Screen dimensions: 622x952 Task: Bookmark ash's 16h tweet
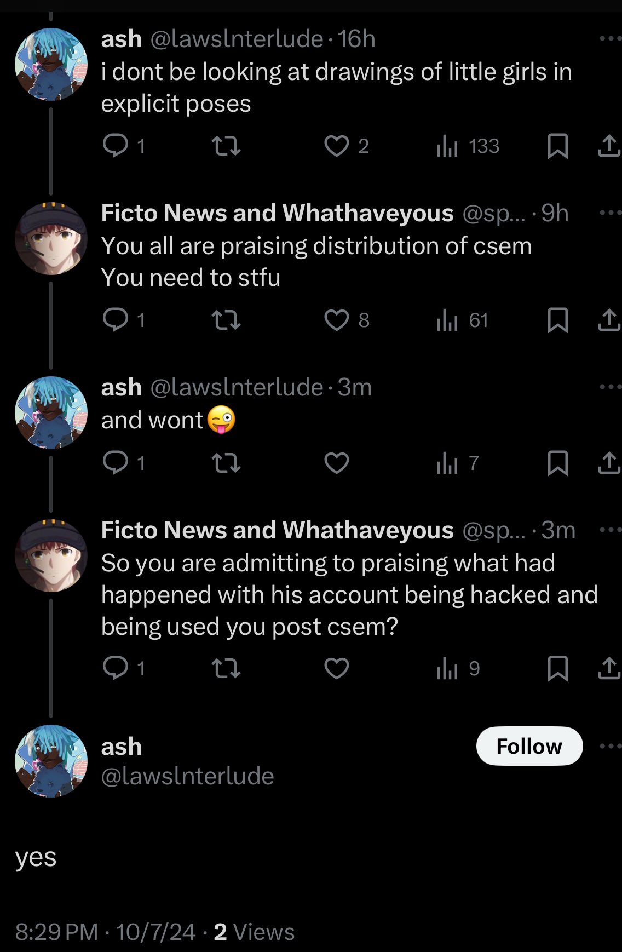click(x=557, y=146)
